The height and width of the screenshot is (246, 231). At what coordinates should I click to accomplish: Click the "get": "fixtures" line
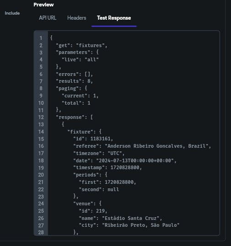(x=81, y=45)
